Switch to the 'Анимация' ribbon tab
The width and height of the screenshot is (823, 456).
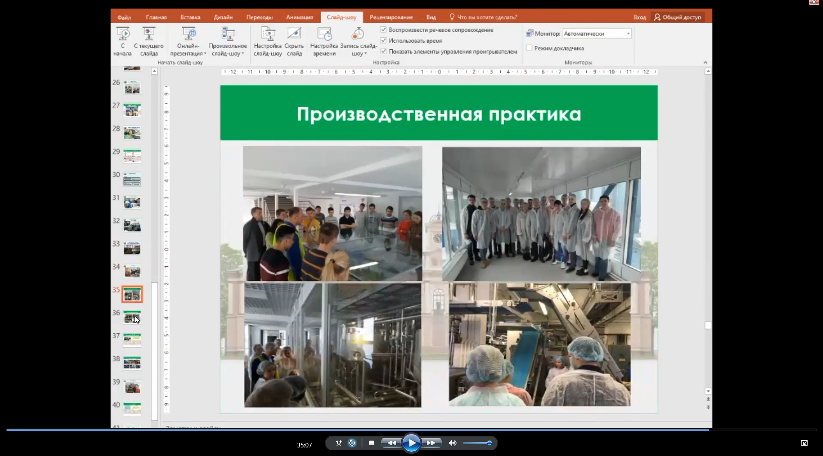tap(299, 17)
